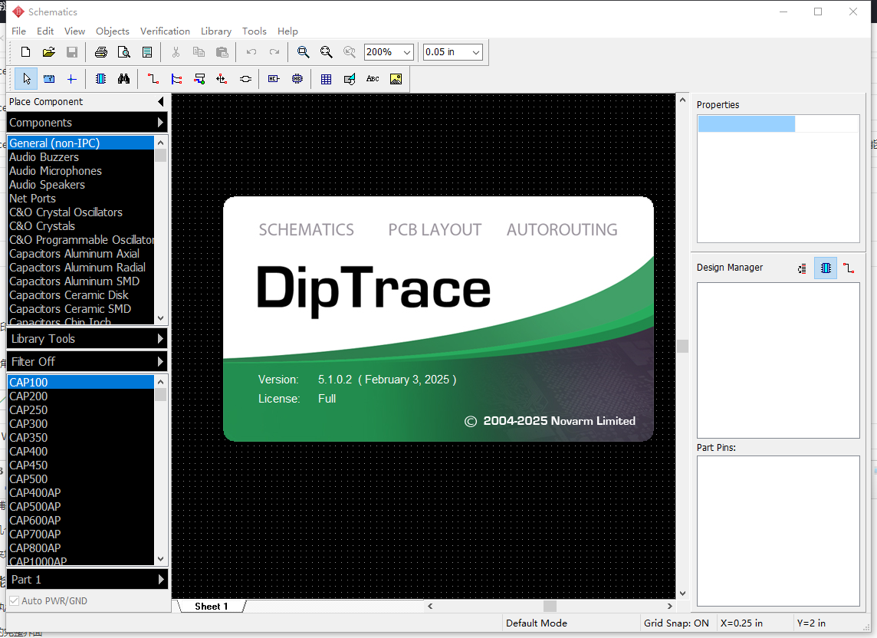The height and width of the screenshot is (638, 877).
Task: Switch to the Sheet 1 tab
Action: pyautogui.click(x=212, y=606)
